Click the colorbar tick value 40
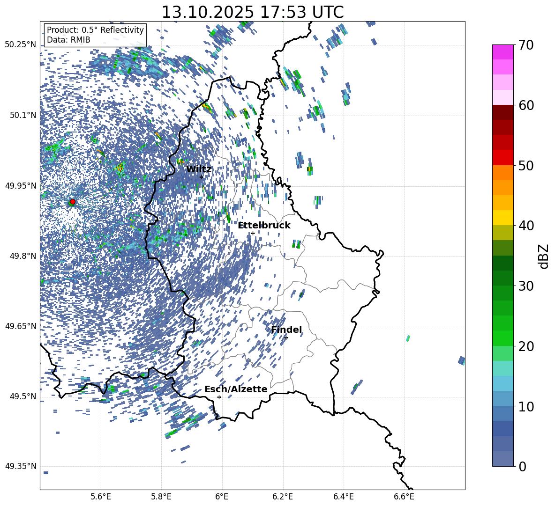 point(525,226)
